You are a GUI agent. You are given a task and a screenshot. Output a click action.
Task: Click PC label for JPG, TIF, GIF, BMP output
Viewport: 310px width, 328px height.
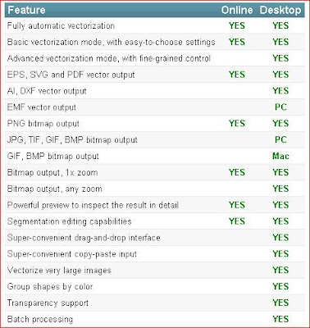280,139
